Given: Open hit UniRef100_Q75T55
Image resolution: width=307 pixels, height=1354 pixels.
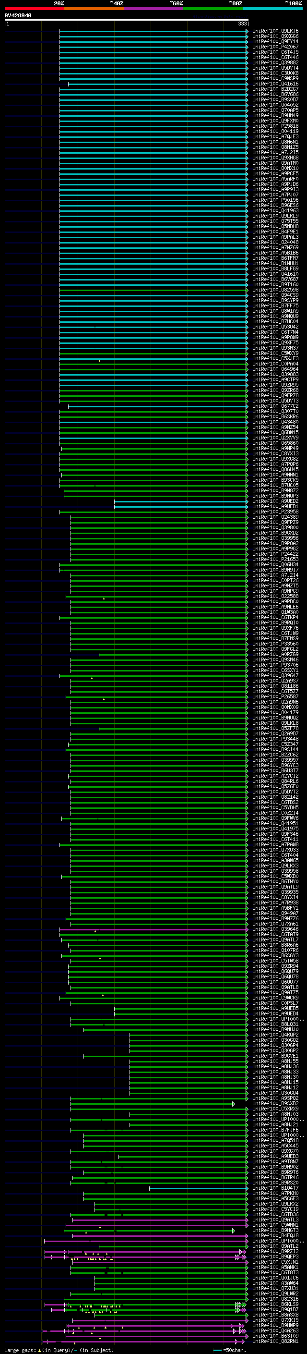Looking at the screenshot, I should (275, 221).
